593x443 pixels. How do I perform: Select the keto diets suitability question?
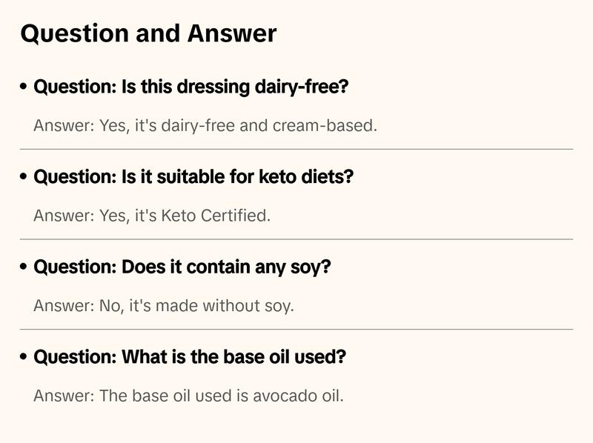pyautogui.click(x=193, y=177)
